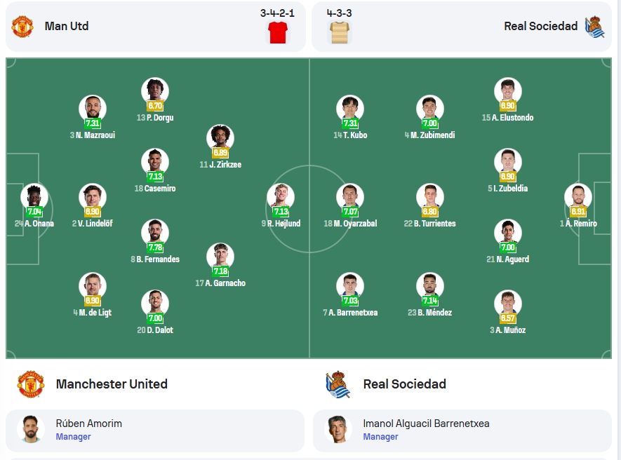The height and width of the screenshot is (460, 621).
Task: Select A. Garnacho's player avatar
Action: tap(220, 256)
